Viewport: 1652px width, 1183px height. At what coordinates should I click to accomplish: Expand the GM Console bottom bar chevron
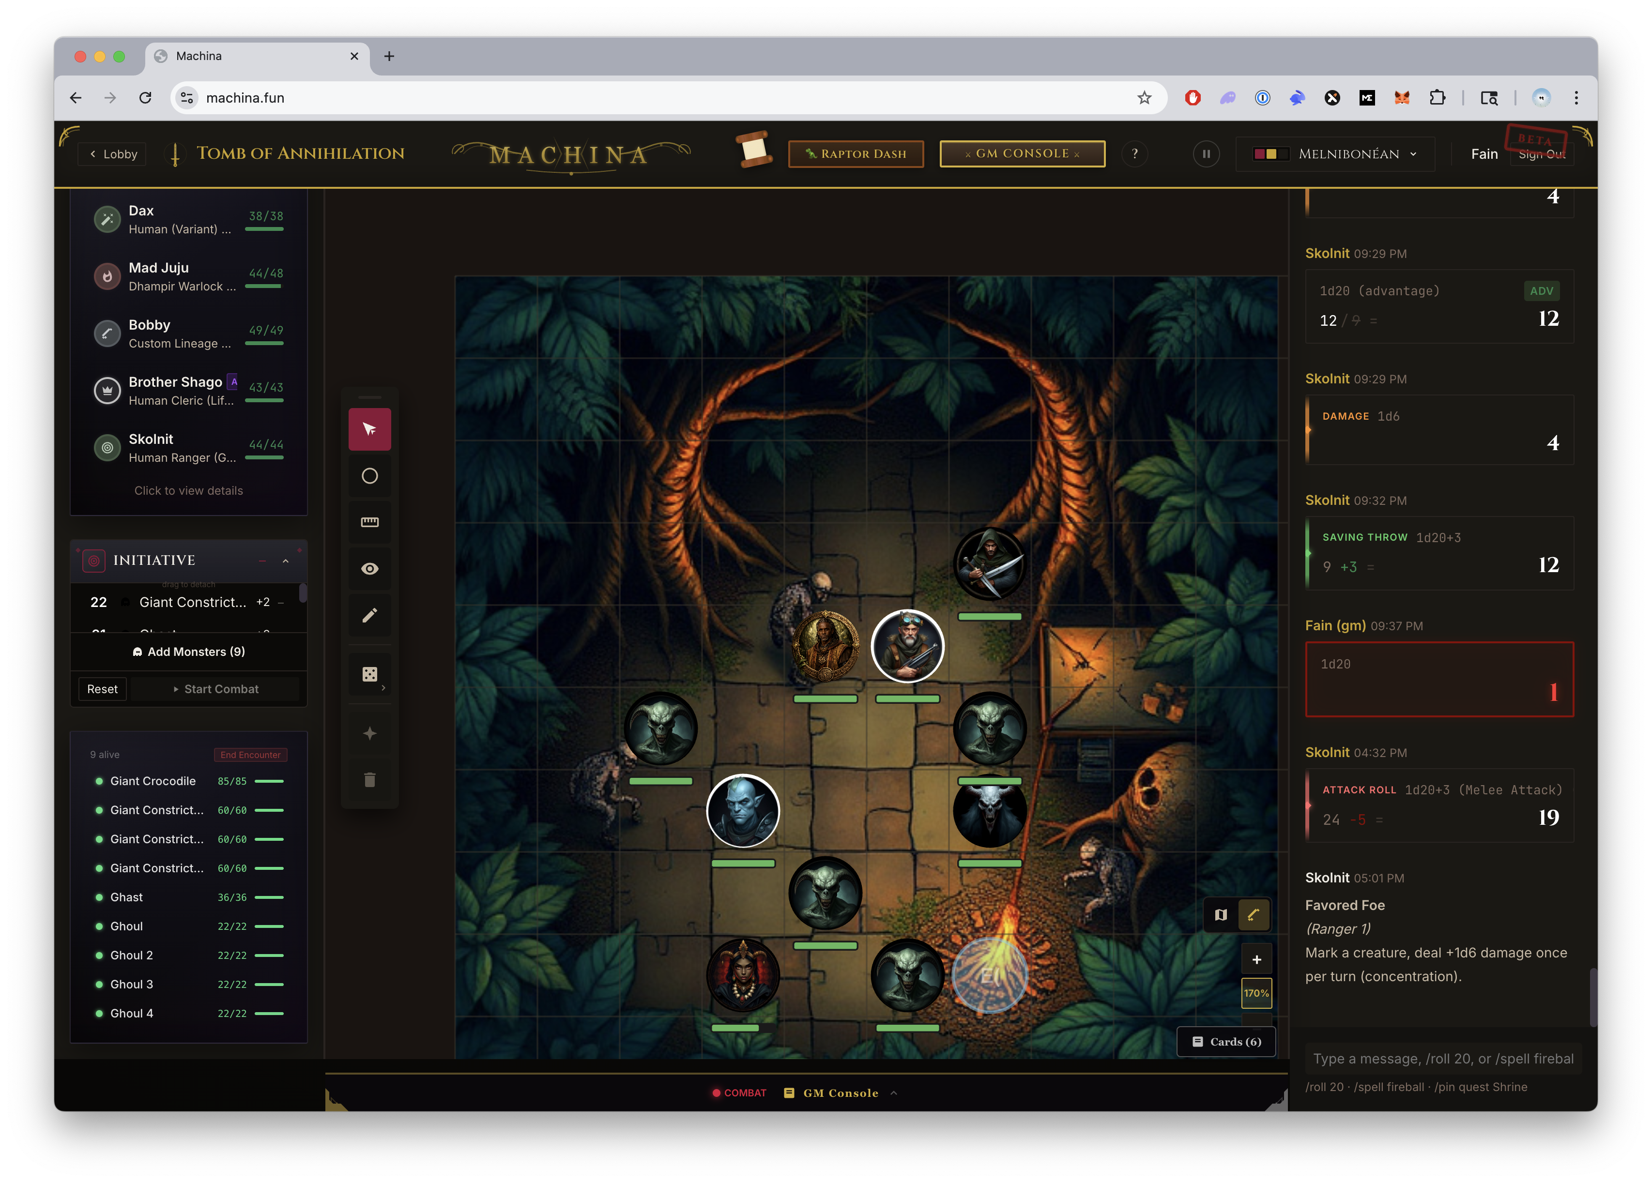click(894, 1093)
